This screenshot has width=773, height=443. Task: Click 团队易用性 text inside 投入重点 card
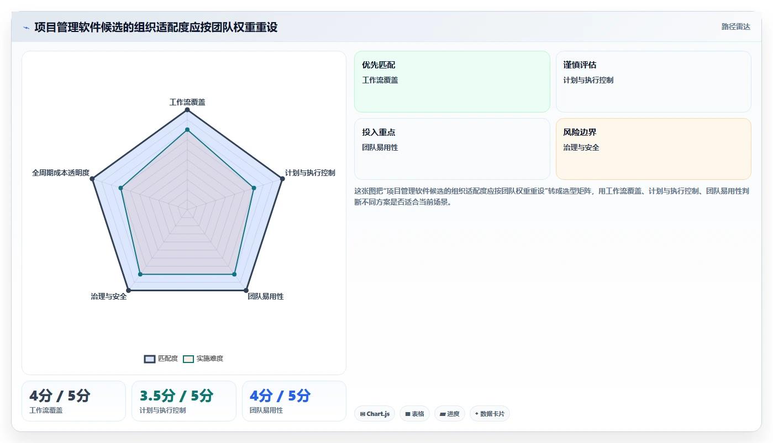[x=380, y=147]
